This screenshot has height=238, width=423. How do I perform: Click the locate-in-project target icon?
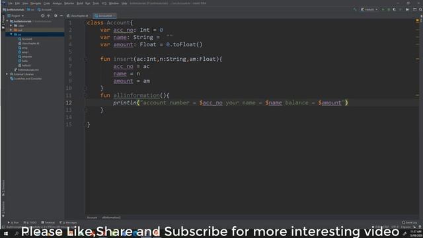coord(42,16)
